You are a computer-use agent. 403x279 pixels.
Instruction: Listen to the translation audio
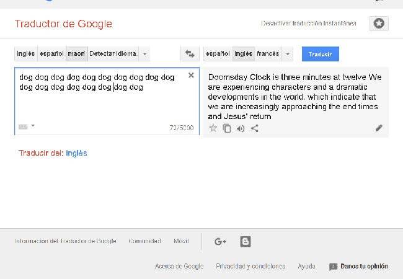[x=241, y=128]
